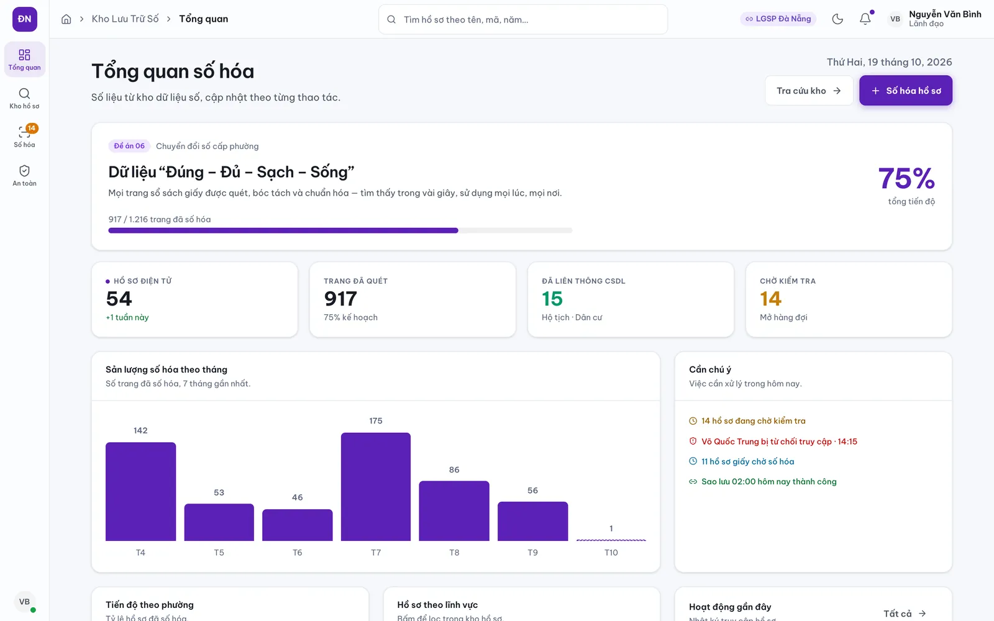
Task: Open the Chờ kiểm tra stat card
Action: pyautogui.click(x=849, y=299)
